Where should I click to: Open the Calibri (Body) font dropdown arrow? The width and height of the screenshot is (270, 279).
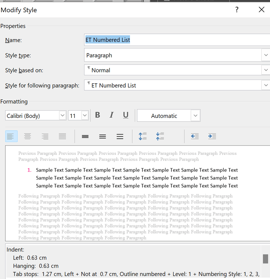[x=63, y=115]
